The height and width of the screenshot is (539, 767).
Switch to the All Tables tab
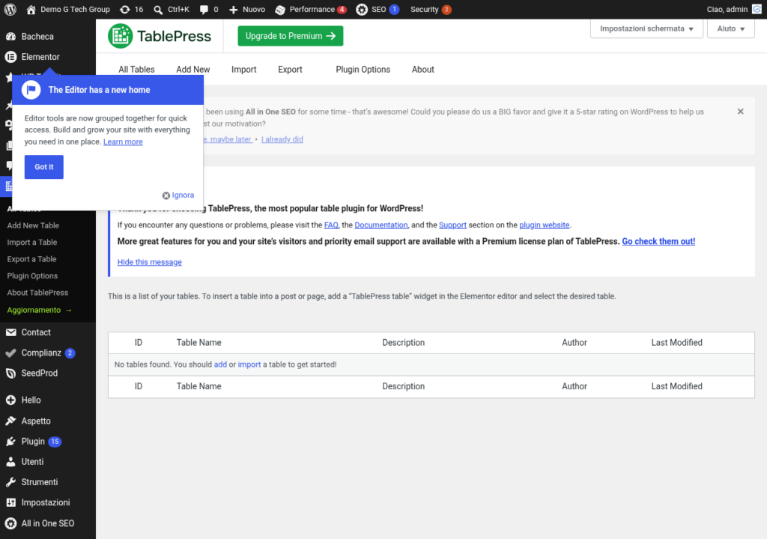(x=136, y=70)
